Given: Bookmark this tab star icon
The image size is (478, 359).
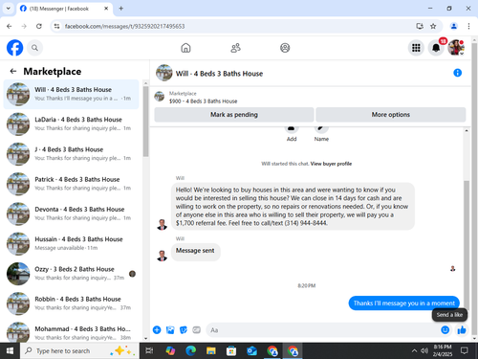Looking at the screenshot, I should click(x=433, y=26).
